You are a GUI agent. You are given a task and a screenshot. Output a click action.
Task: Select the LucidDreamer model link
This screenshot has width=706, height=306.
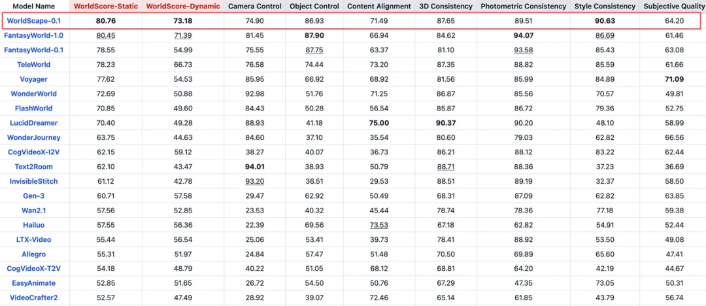(34, 123)
